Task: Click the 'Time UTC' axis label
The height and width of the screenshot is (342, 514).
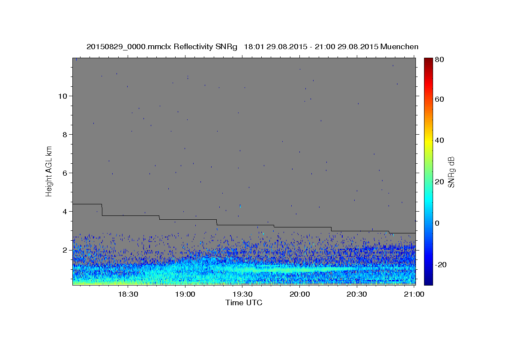Action: tap(244, 303)
